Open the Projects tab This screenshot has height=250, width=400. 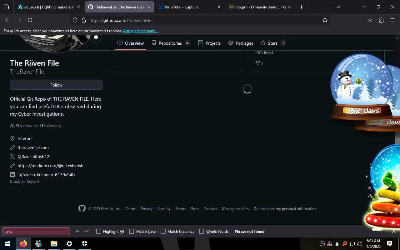click(209, 43)
